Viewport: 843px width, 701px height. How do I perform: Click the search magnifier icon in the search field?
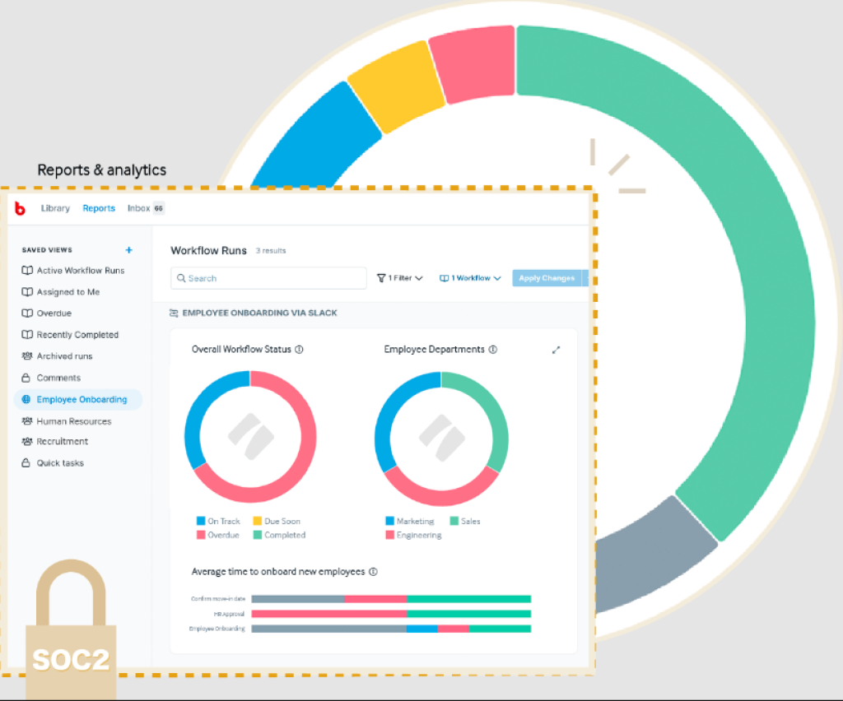[x=181, y=278]
